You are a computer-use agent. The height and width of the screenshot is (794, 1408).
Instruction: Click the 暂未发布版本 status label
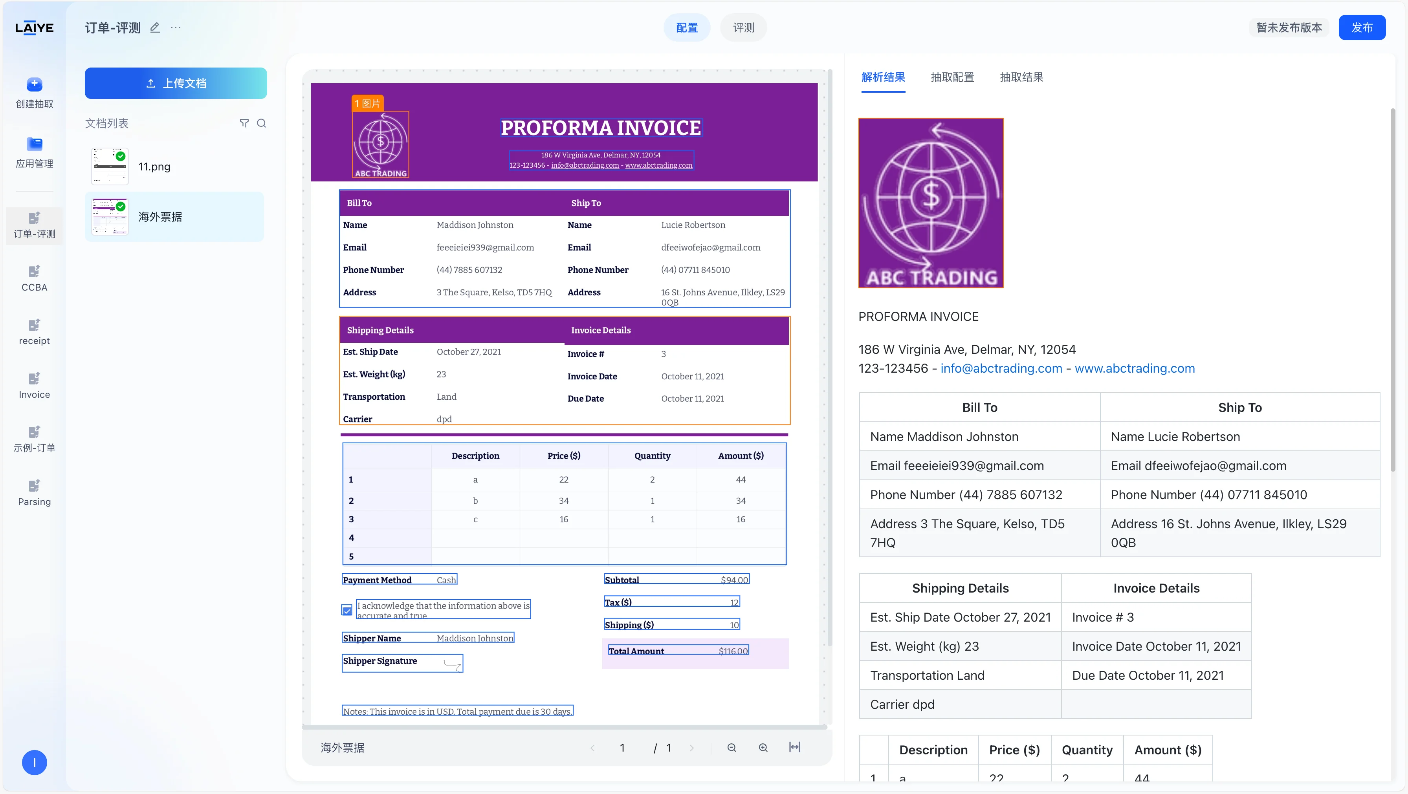pyautogui.click(x=1289, y=27)
